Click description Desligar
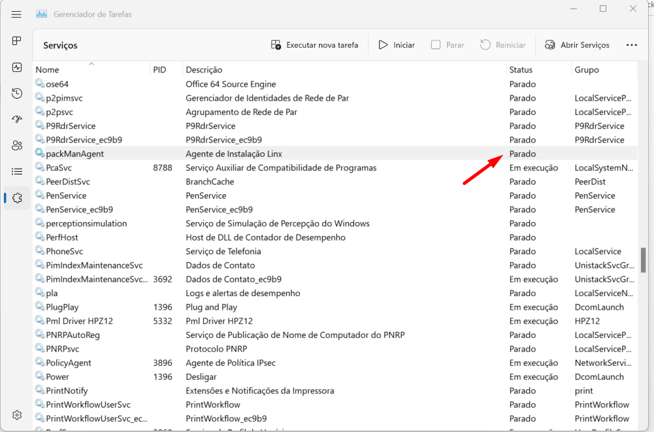 [x=201, y=377]
